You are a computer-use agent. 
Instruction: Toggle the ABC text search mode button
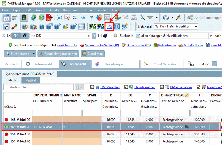(16, 36)
